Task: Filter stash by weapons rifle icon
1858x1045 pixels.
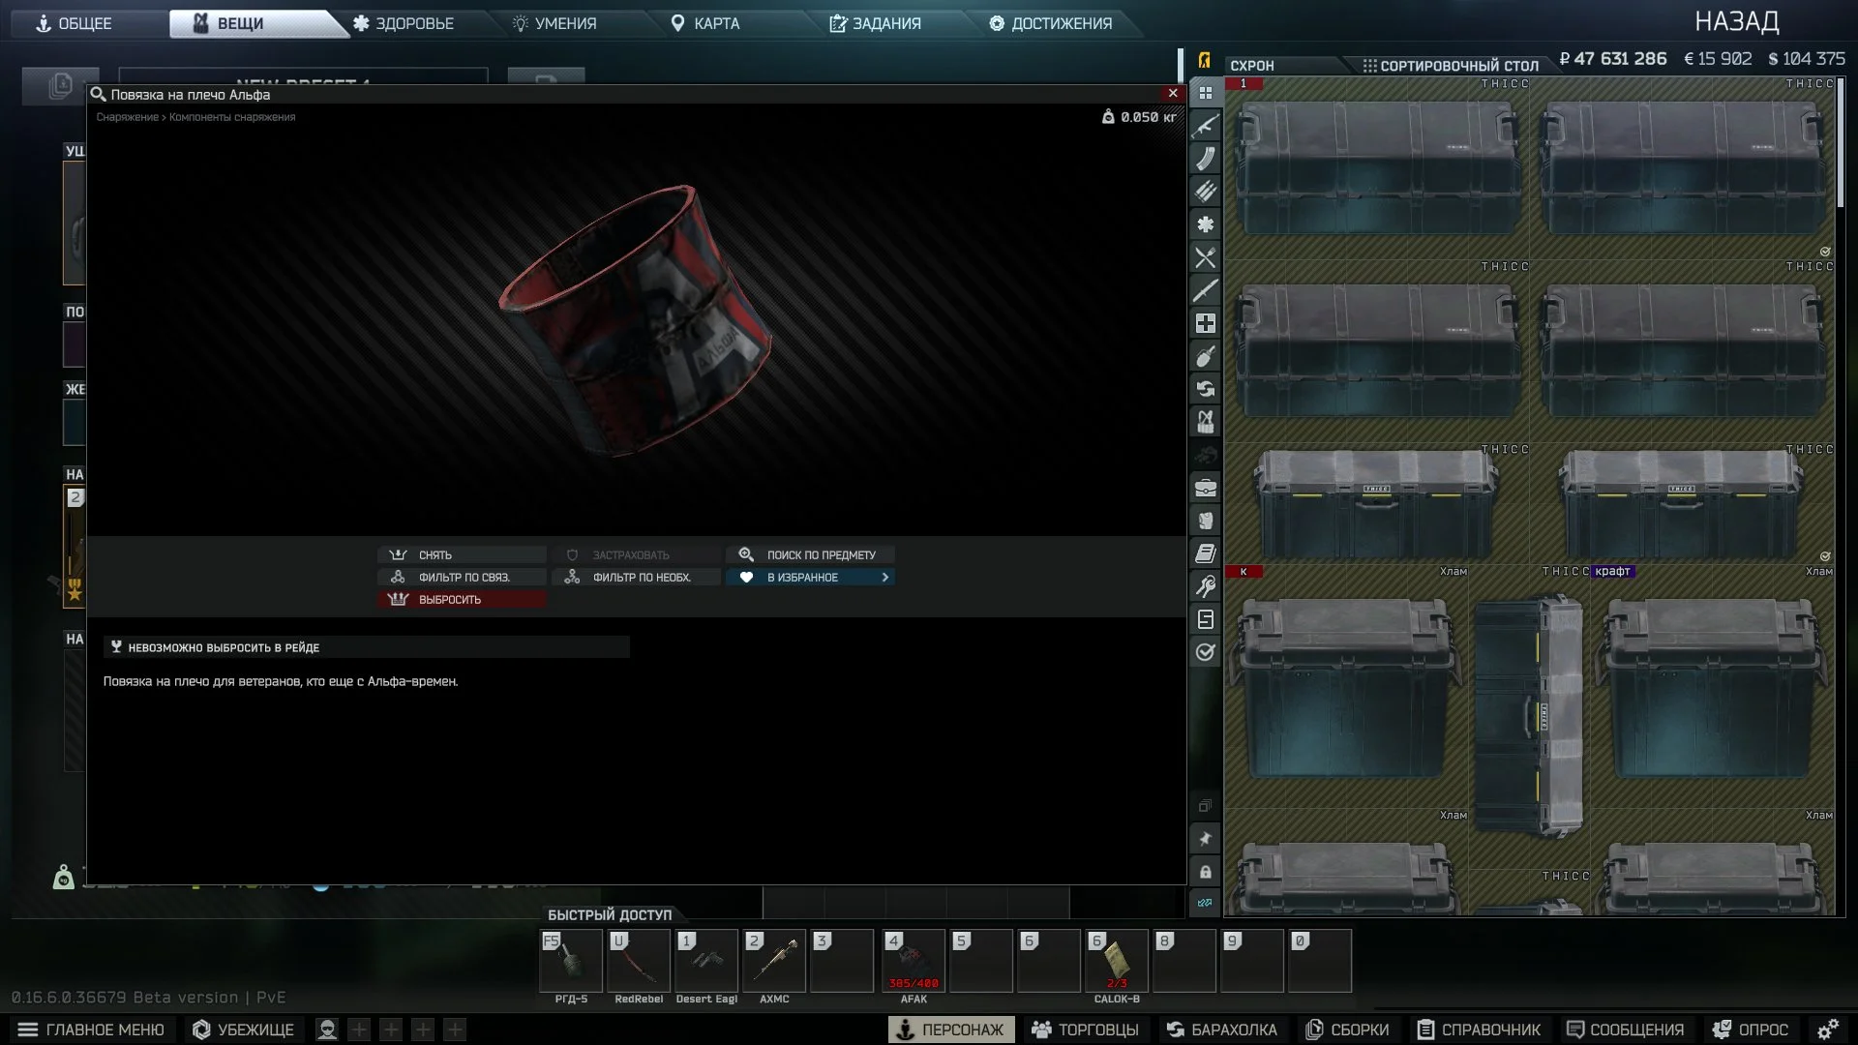Action: pyautogui.click(x=1205, y=126)
